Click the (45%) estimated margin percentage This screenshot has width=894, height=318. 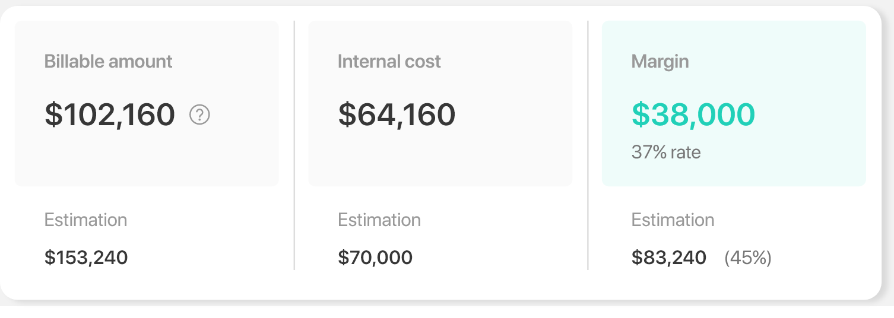(747, 257)
